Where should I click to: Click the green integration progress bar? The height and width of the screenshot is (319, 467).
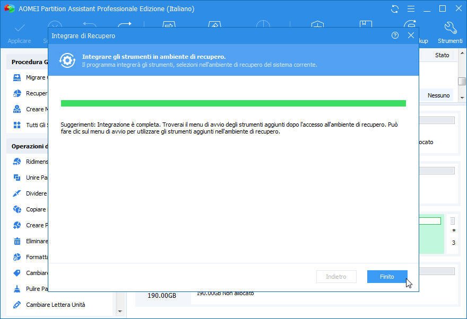coord(233,103)
